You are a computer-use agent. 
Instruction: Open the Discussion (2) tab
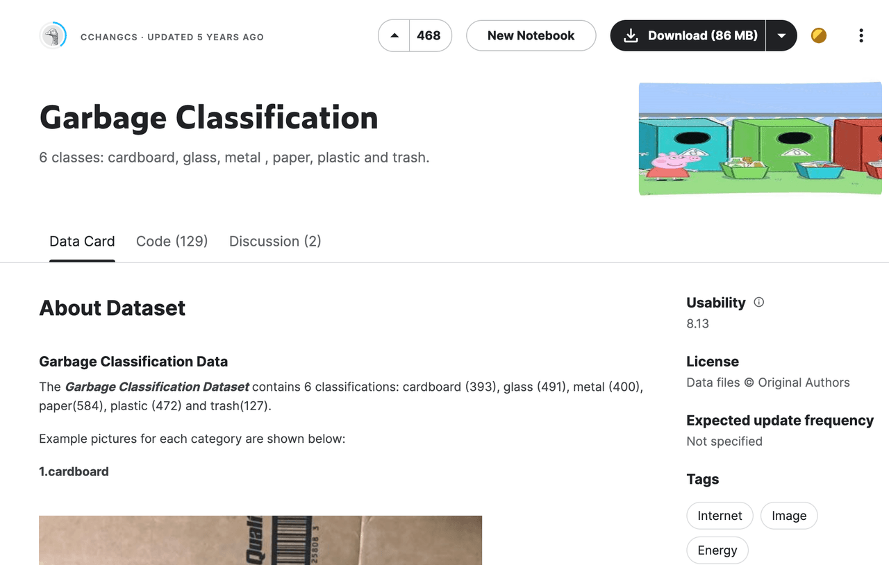(275, 242)
